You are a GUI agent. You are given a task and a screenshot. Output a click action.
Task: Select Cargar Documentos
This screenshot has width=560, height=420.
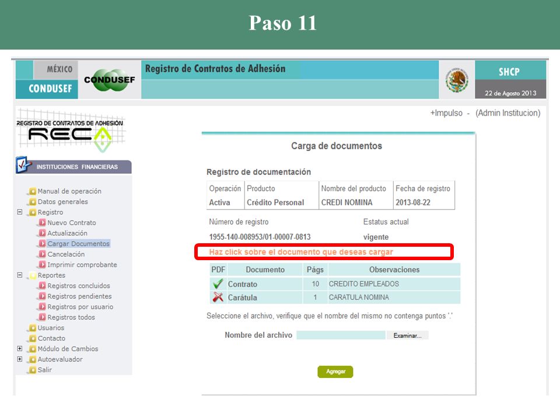click(x=79, y=244)
